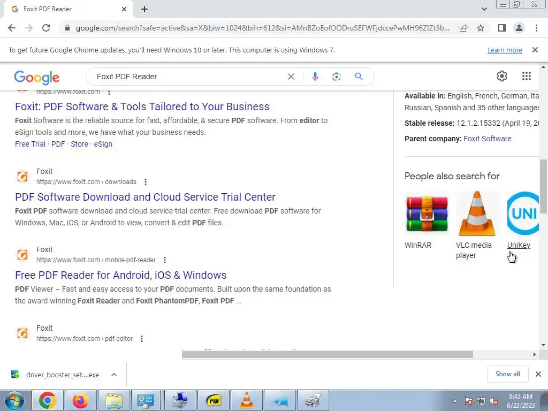Open Windows Explorer from taskbar
This screenshot has width=548, height=411.
pos(114,400)
